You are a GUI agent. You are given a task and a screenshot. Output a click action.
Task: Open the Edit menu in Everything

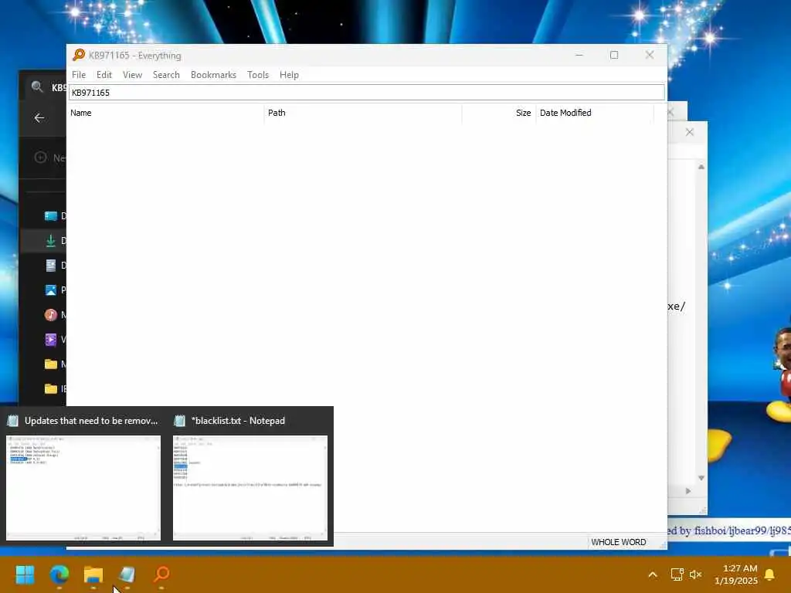104,75
